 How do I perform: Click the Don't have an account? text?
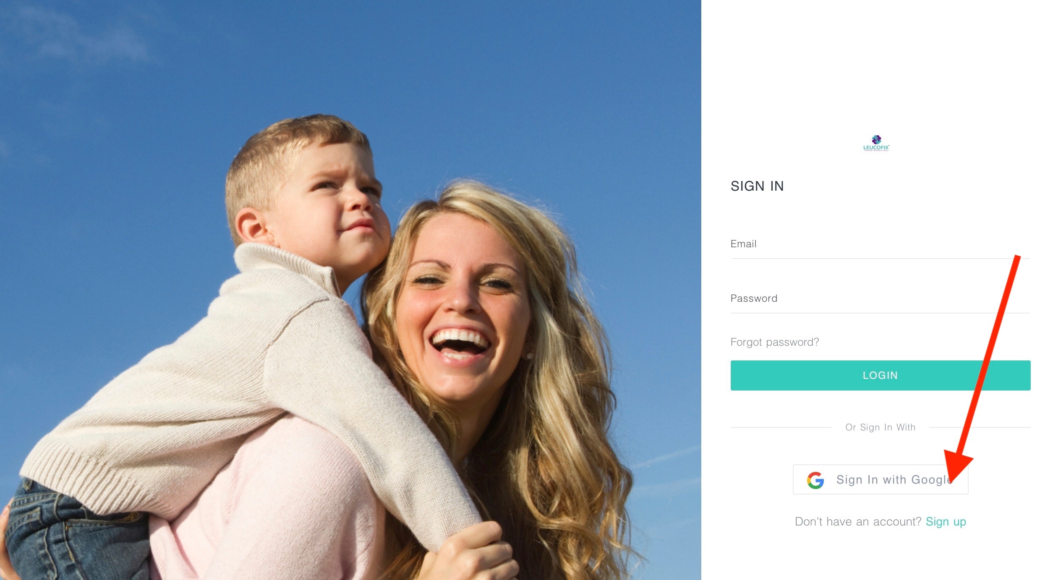pos(858,522)
